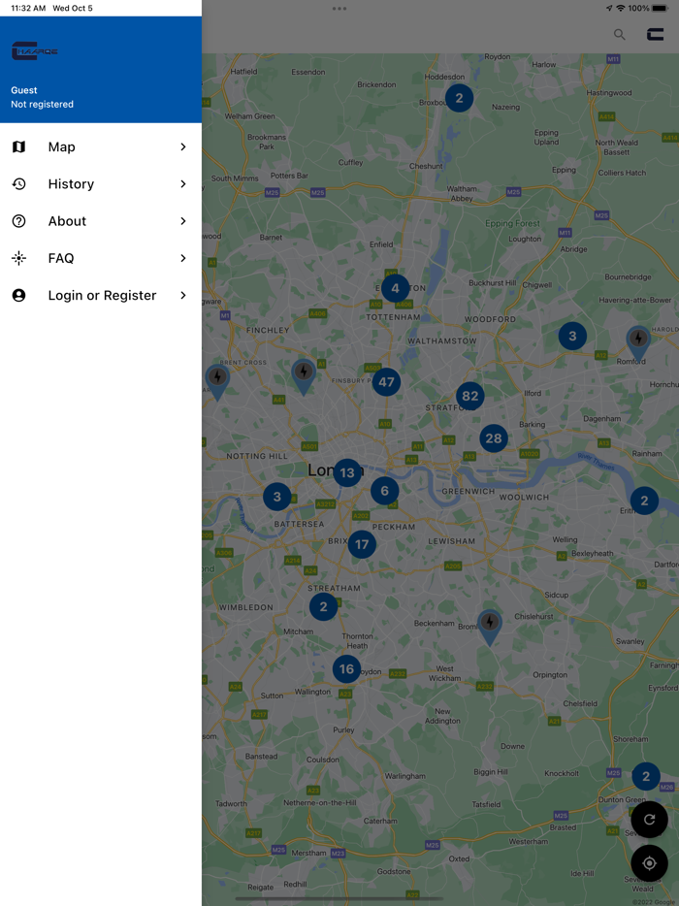Tap the brand logo at top right

pos(656,34)
